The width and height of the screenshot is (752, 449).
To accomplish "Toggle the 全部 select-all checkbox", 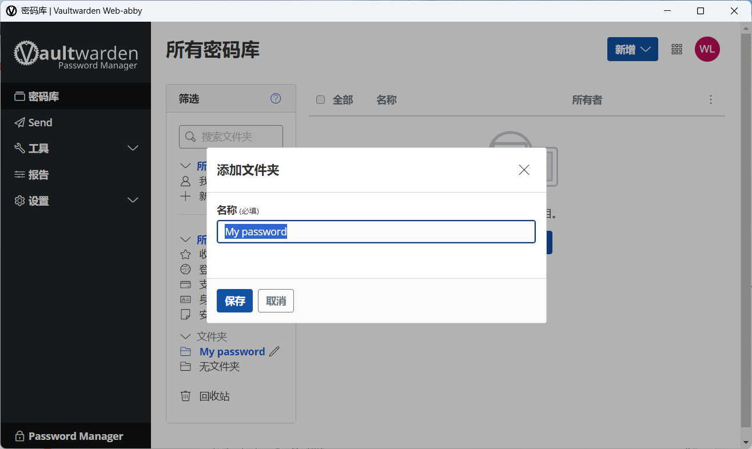I will pyautogui.click(x=321, y=100).
